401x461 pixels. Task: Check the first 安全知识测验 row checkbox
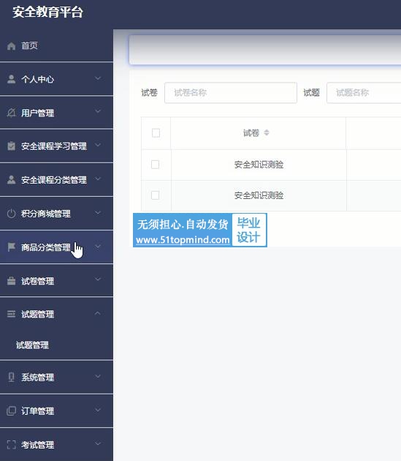[155, 165]
